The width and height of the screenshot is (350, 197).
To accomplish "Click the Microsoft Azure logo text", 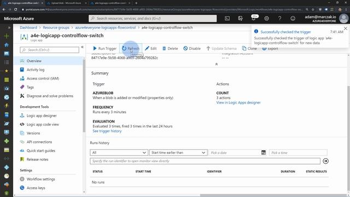I will tap(19, 19).
